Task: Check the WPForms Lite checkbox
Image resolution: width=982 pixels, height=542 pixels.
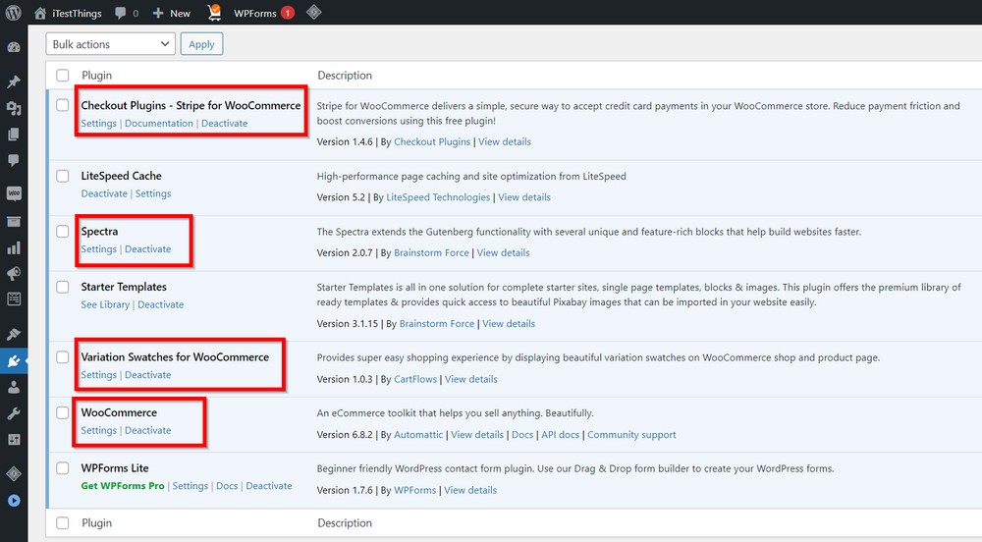Action: tap(63, 468)
